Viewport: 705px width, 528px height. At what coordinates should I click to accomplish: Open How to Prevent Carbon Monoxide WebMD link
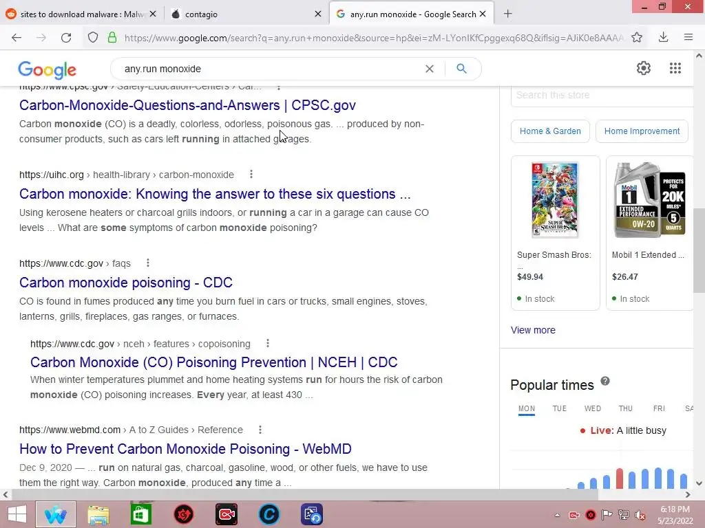(185, 449)
